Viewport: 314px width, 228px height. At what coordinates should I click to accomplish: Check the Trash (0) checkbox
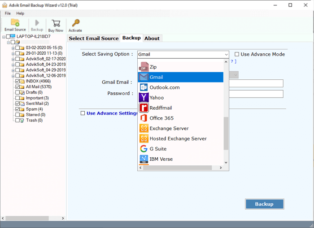17,120
